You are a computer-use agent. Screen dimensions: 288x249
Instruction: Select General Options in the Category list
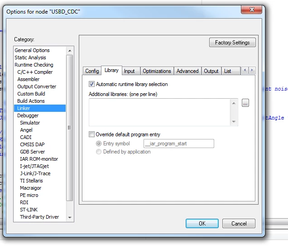tap(40, 50)
